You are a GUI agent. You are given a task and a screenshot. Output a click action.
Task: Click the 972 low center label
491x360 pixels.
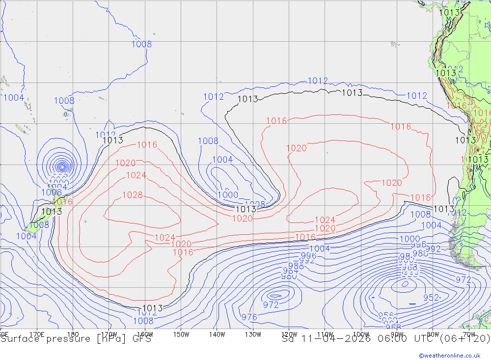271,305
